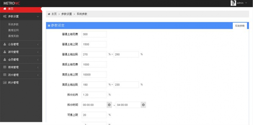Go to 主页 in the breadcrumb
The image size is (253, 125).
[54, 14]
